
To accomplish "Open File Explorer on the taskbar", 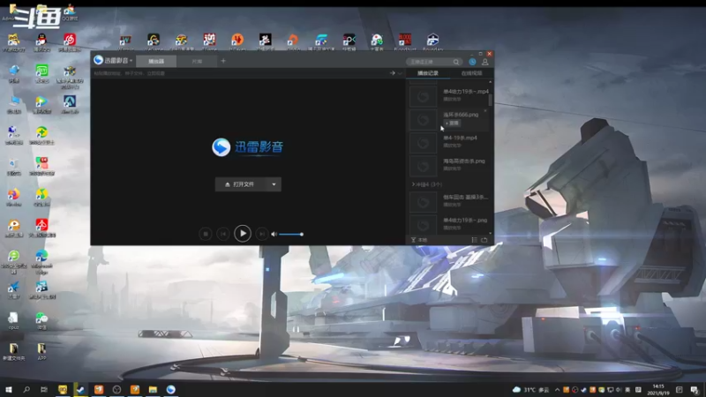I will 153,389.
